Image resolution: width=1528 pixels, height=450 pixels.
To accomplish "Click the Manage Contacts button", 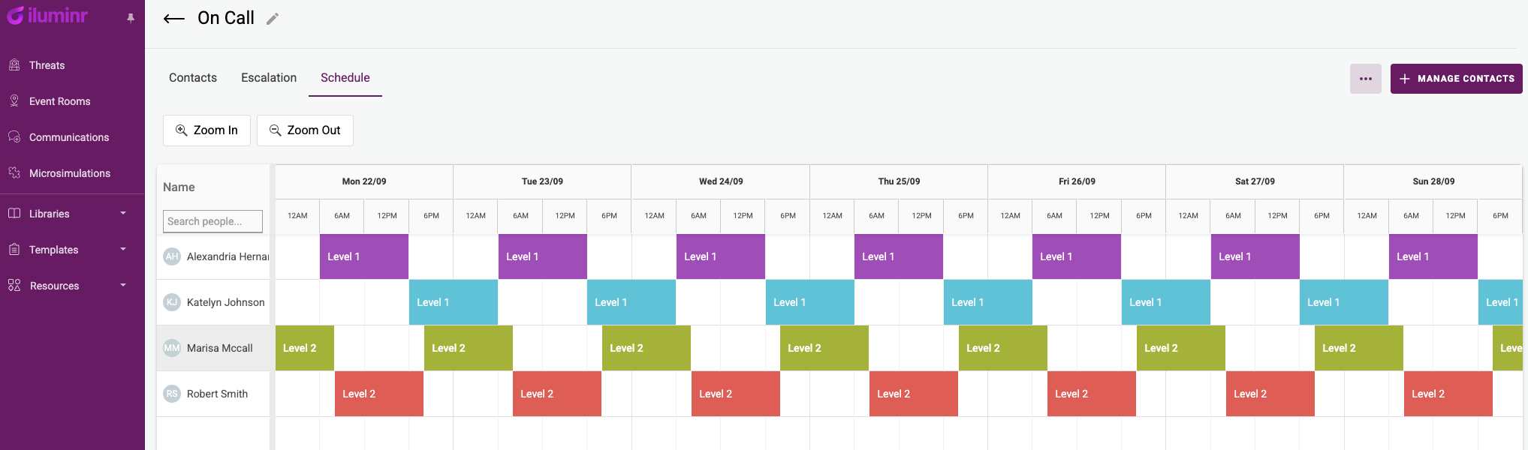I will pyautogui.click(x=1456, y=79).
